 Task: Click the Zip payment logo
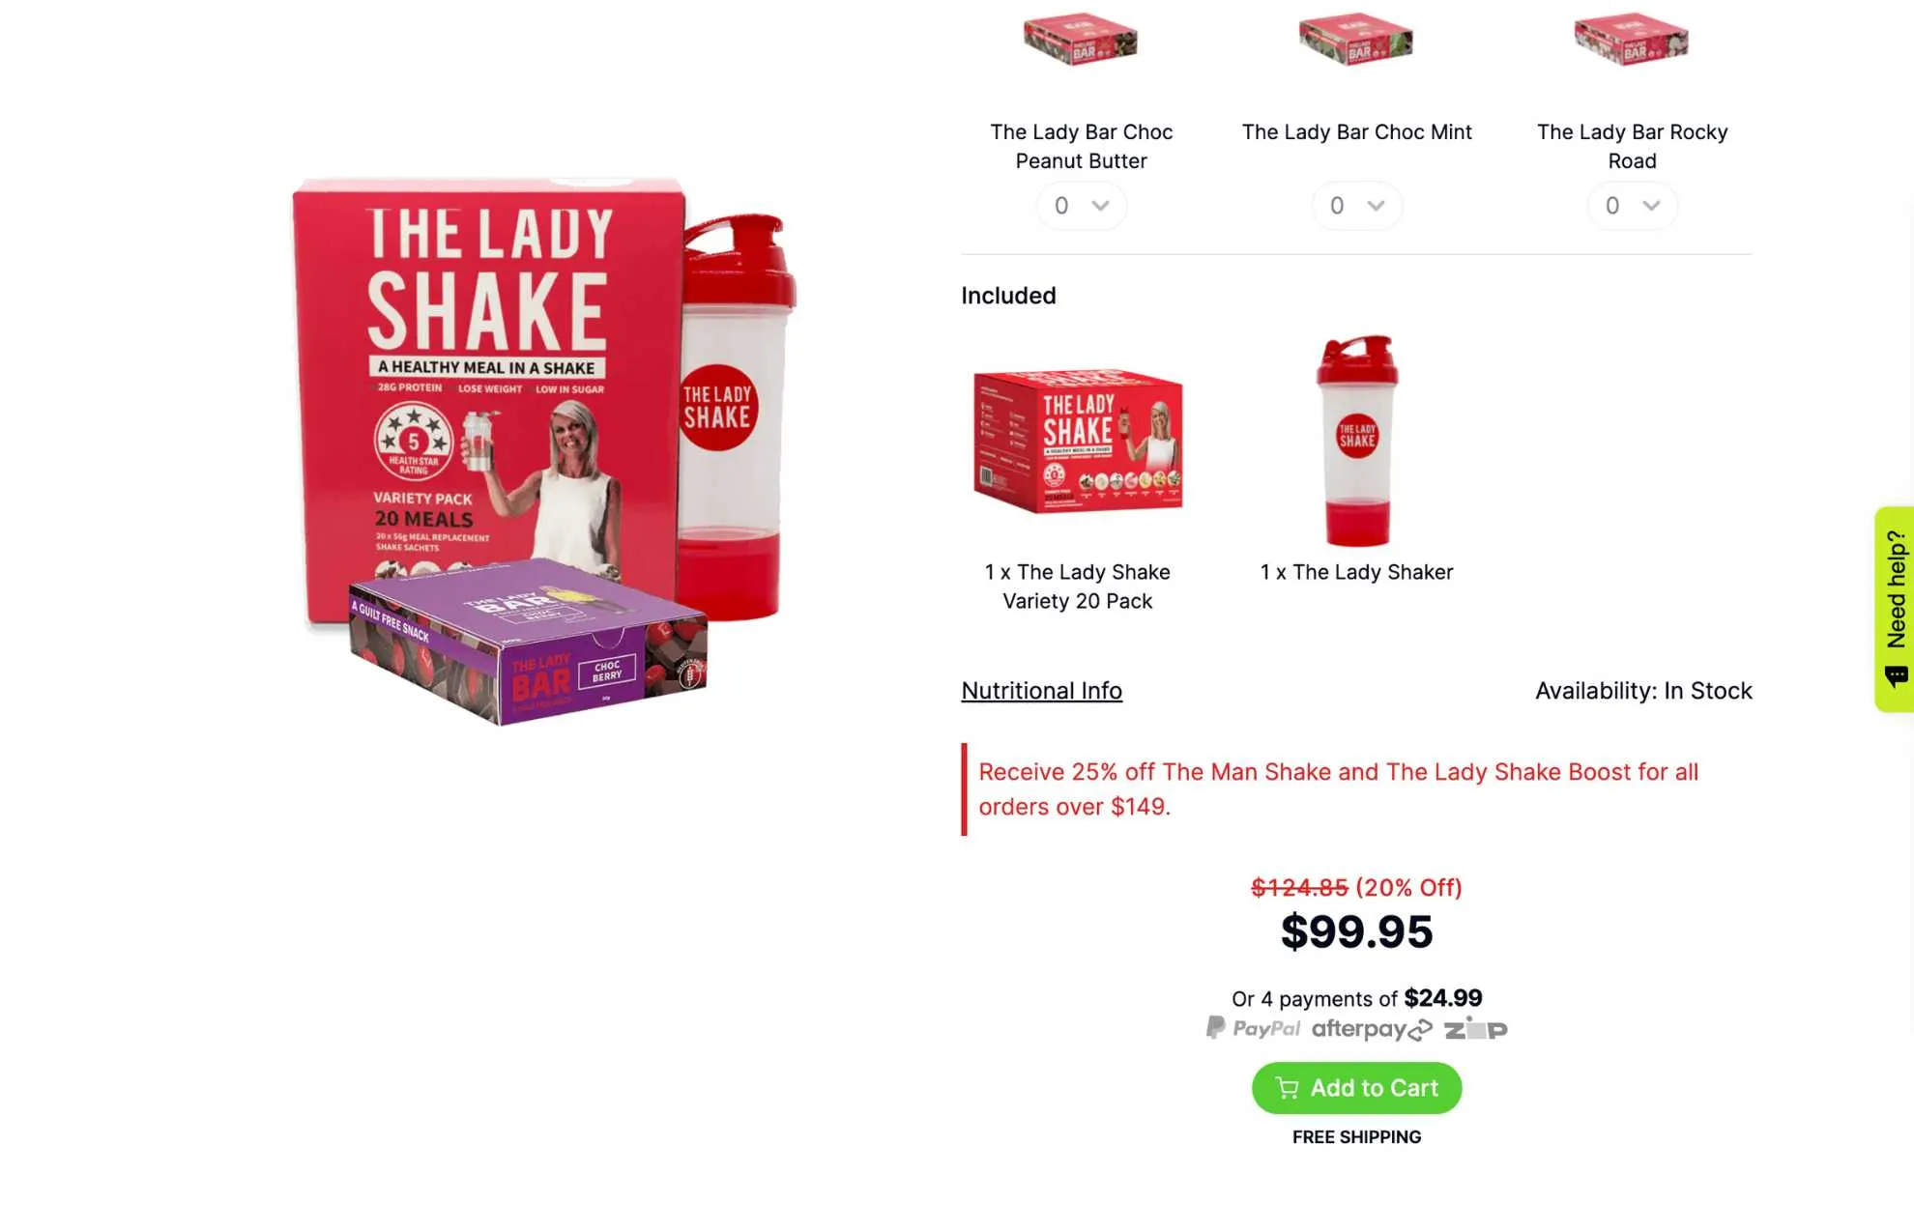pyautogui.click(x=1475, y=1028)
